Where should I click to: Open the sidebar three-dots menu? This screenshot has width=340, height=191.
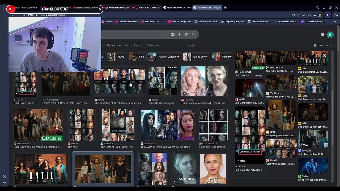click(4, 182)
